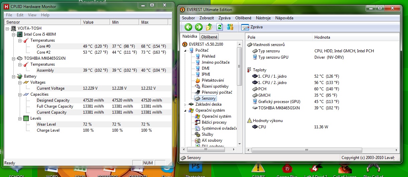
Task: Switch to the Oblíbené tab beside Nabídka
Action: coord(209,37)
